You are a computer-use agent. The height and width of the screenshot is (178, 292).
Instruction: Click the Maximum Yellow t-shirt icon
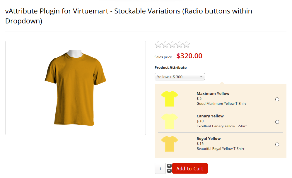pos(169,99)
